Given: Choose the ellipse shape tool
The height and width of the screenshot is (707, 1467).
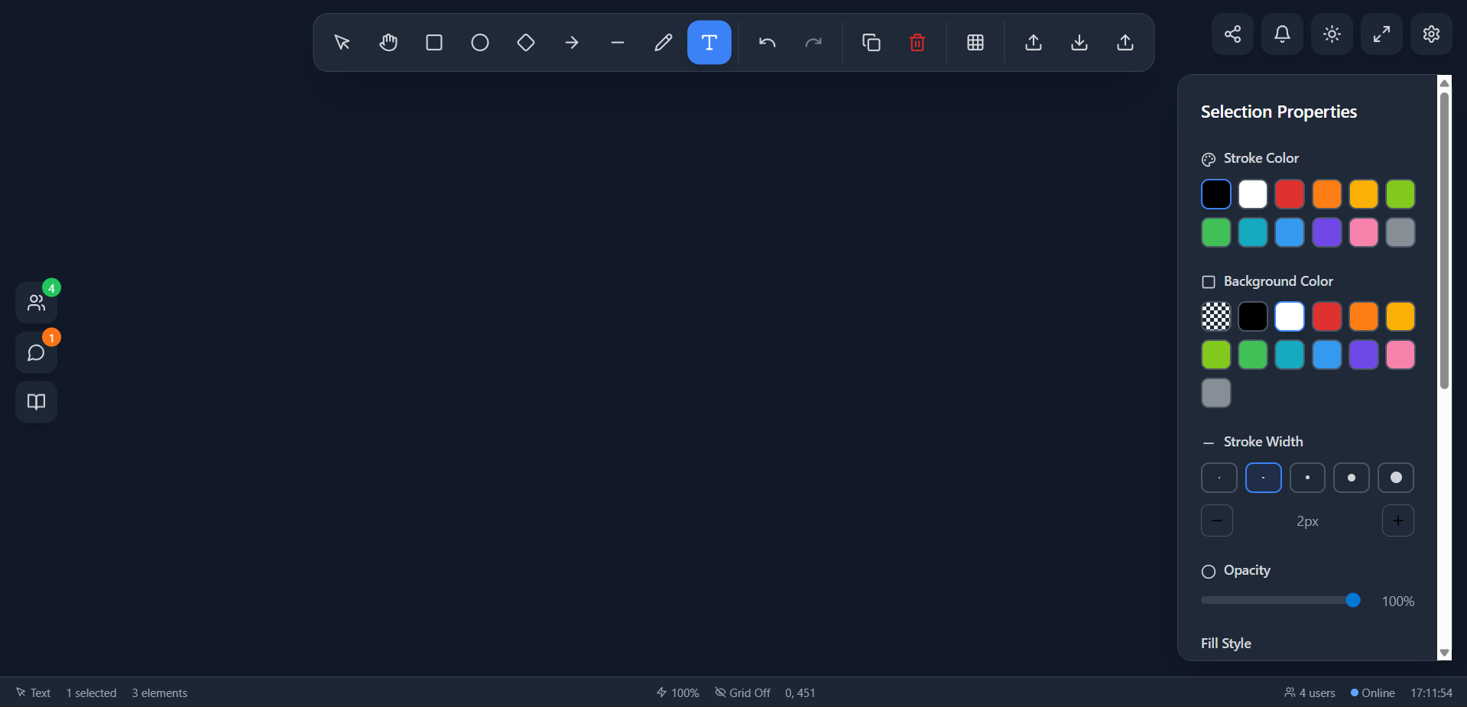Looking at the screenshot, I should click(x=480, y=43).
